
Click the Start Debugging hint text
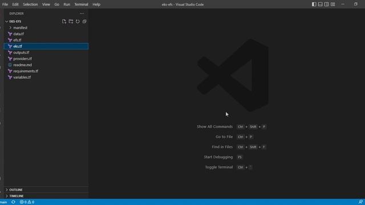[218, 157]
